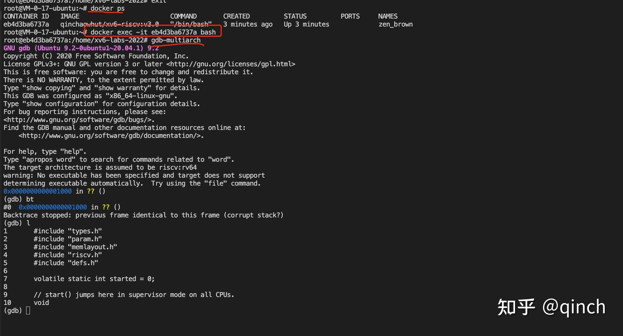Click container ID eb4d3ba6737a in table
The height and width of the screenshot is (336, 623).
click(x=26, y=24)
